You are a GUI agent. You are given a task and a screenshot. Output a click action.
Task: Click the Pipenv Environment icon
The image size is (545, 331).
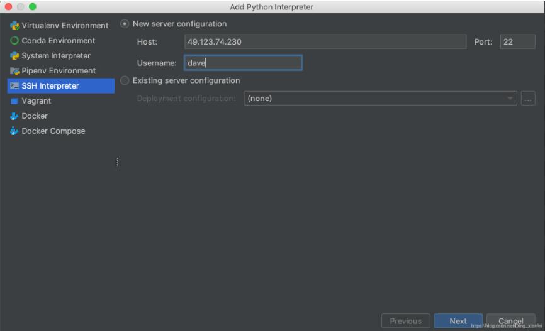pyautogui.click(x=14, y=71)
